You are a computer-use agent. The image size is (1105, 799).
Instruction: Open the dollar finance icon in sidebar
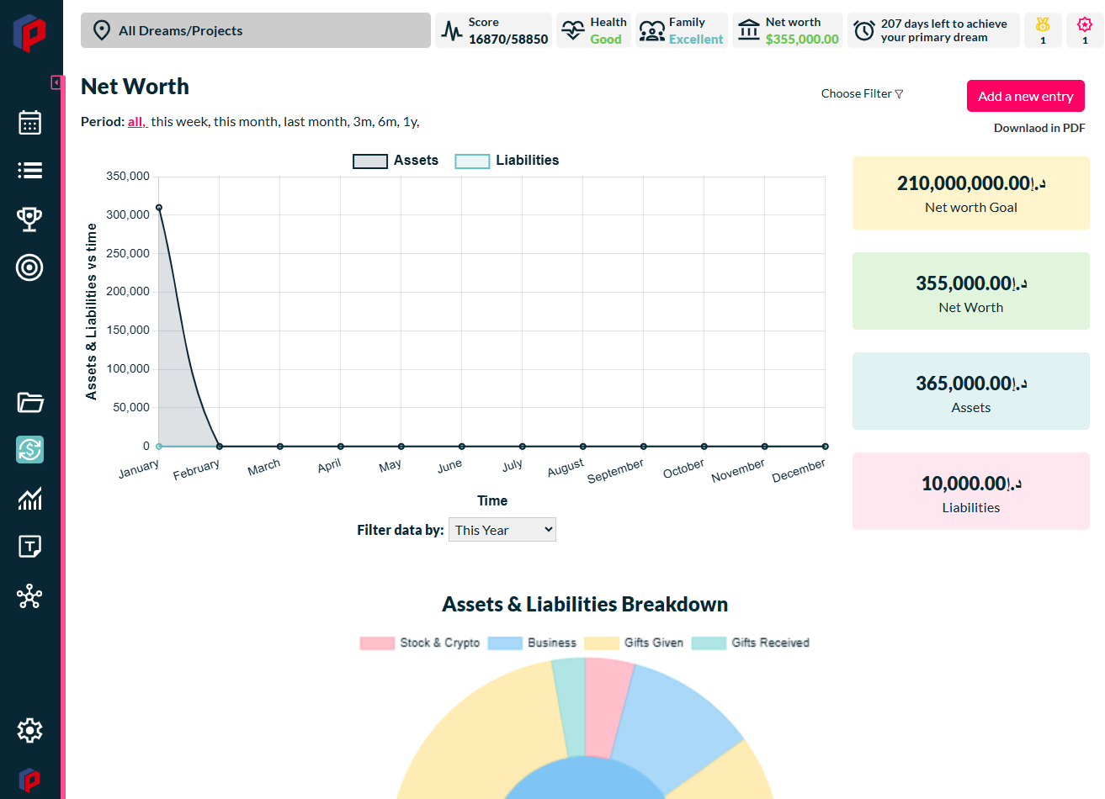point(29,449)
